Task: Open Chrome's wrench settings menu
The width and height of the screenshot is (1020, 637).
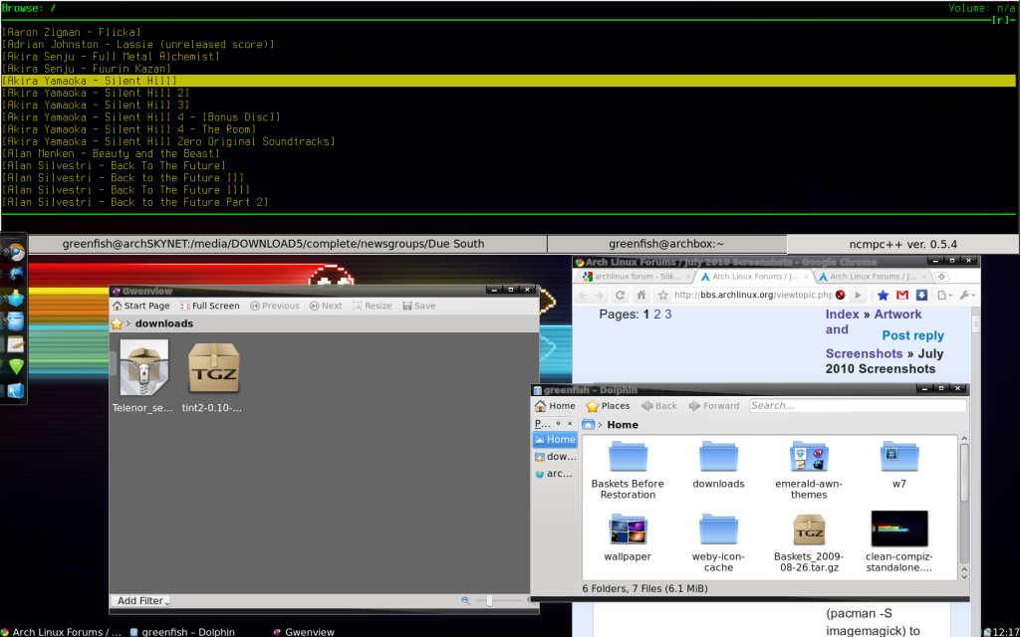Action: coord(966,295)
